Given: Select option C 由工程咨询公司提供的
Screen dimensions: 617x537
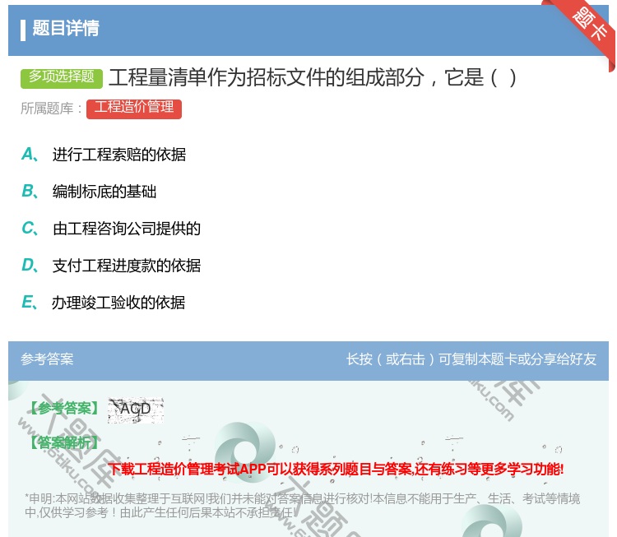Looking at the screenshot, I should click(x=111, y=229).
